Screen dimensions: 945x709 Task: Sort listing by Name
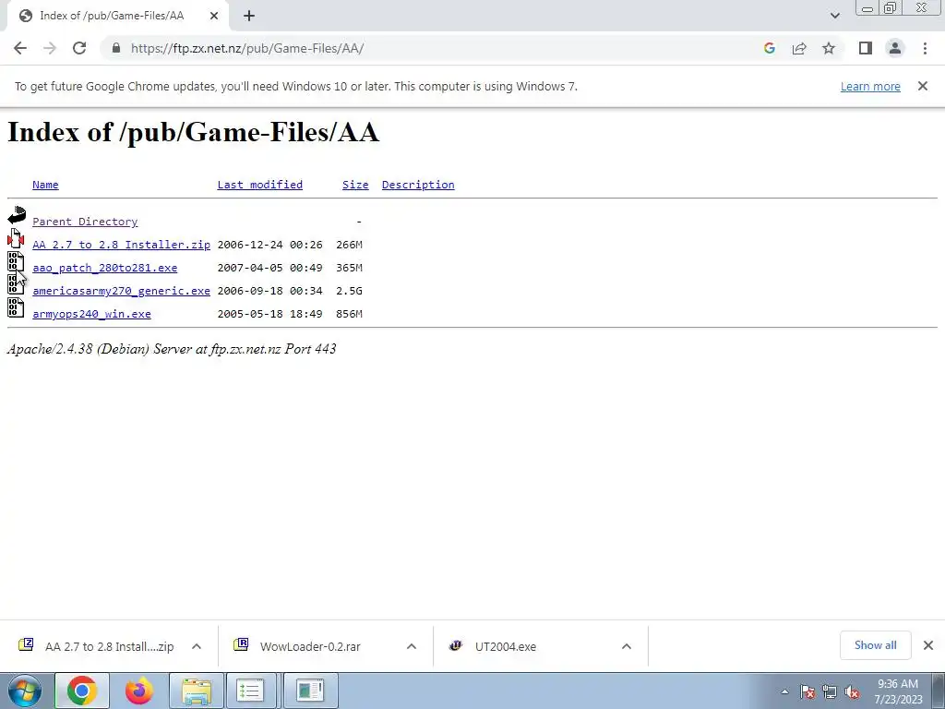click(x=45, y=185)
